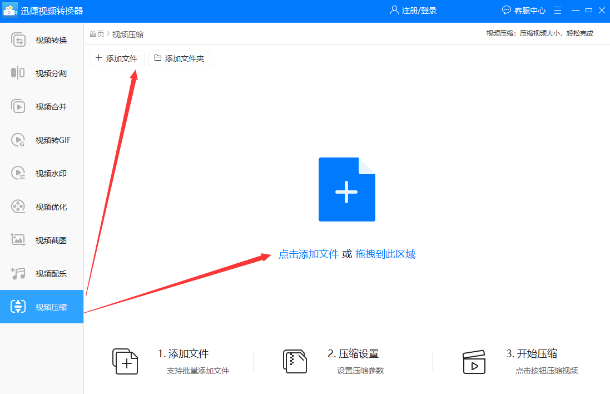Click the 点击按钮压缩视频 caption

pyautogui.click(x=547, y=371)
